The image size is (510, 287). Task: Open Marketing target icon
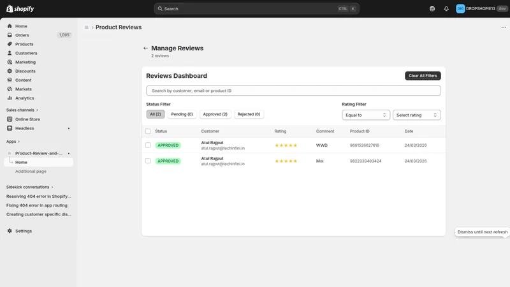tap(10, 62)
